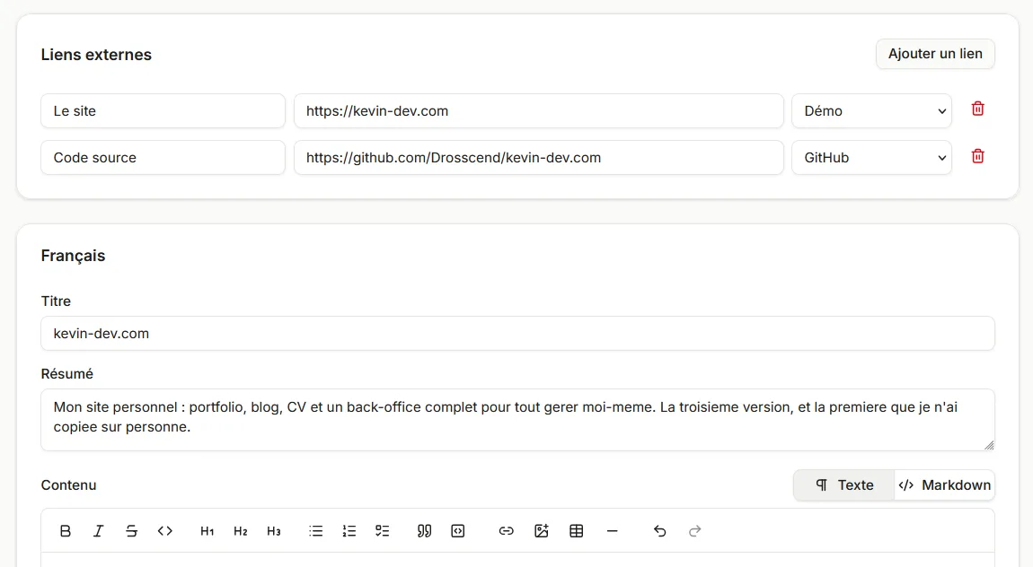Image resolution: width=1033 pixels, height=567 pixels.
Task: Set heading level H2
Action: click(x=241, y=531)
